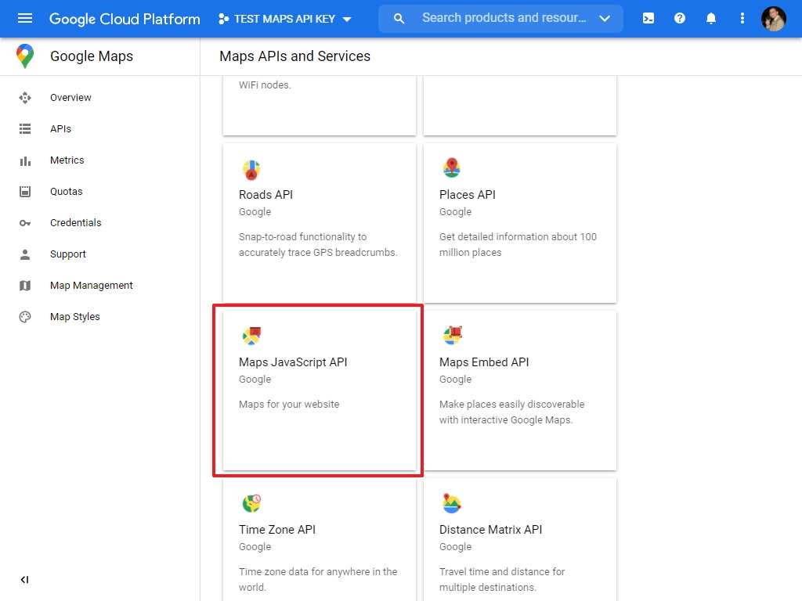Open the hamburger navigation menu
This screenshot has width=802, height=601.
pos(24,19)
